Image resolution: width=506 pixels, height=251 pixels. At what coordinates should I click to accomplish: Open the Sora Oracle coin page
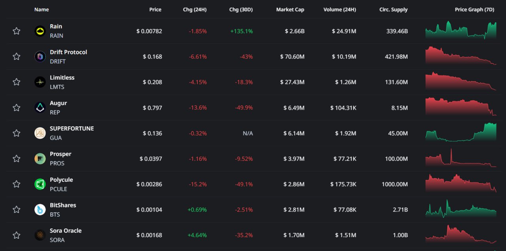pyautogui.click(x=66, y=231)
